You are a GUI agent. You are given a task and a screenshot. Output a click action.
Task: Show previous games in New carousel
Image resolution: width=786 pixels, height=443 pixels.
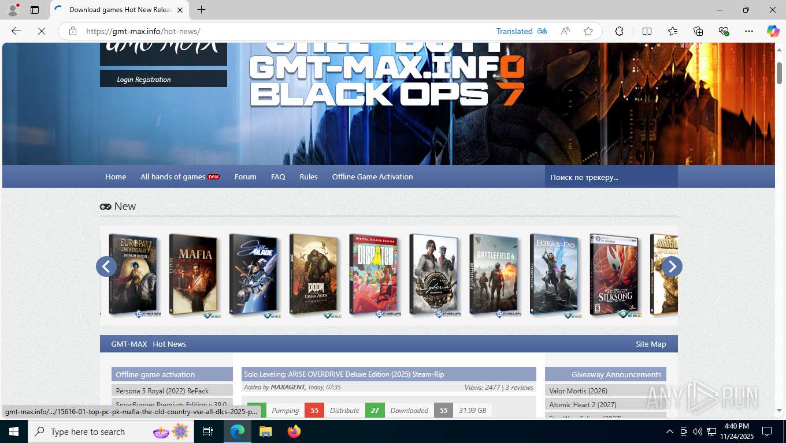point(106,266)
